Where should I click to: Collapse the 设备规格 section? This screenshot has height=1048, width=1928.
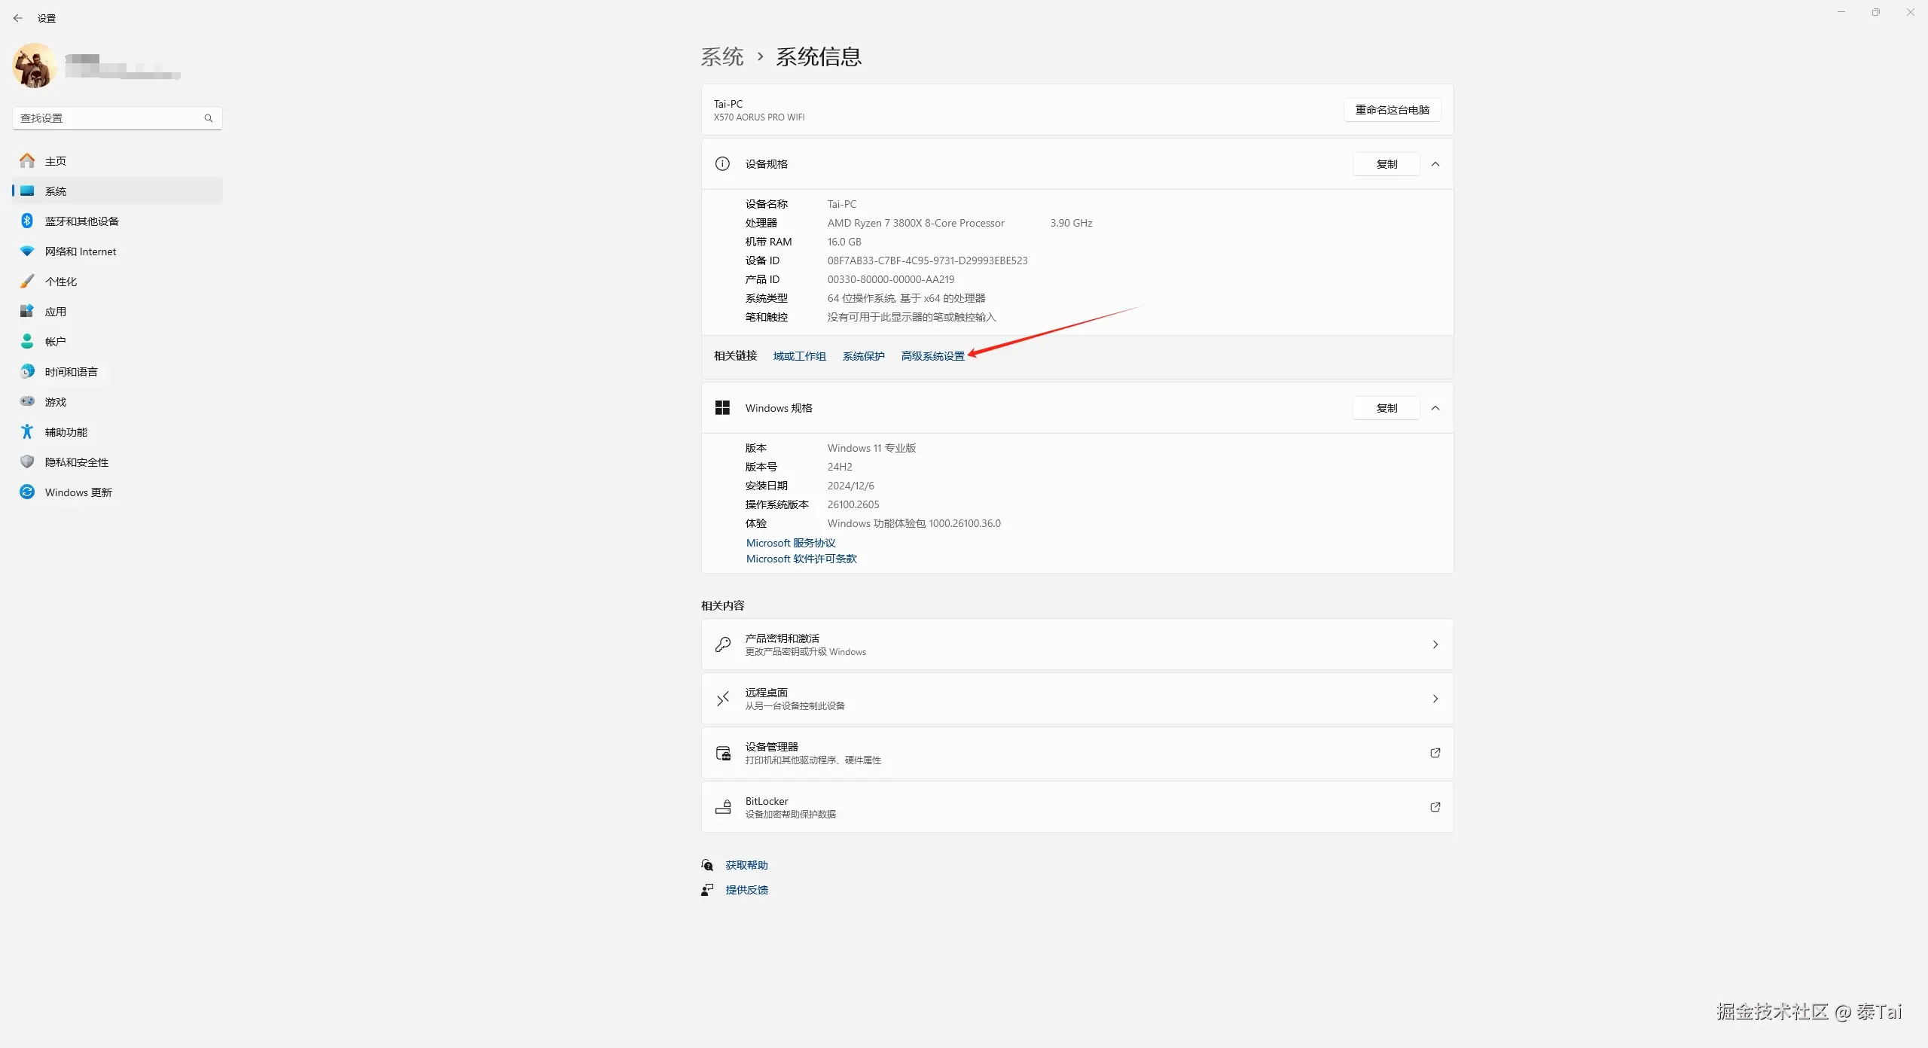pyautogui.click(x=1435, y=163)
